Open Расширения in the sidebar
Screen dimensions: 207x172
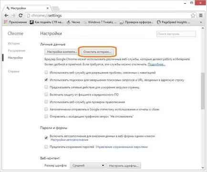click(x=17, y=51)
